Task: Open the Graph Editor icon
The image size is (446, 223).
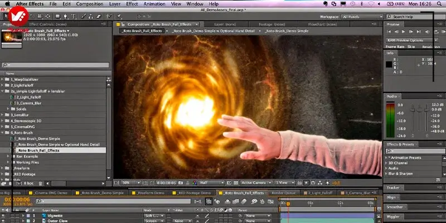Action: pyautogui.click(x=270, y=201)
